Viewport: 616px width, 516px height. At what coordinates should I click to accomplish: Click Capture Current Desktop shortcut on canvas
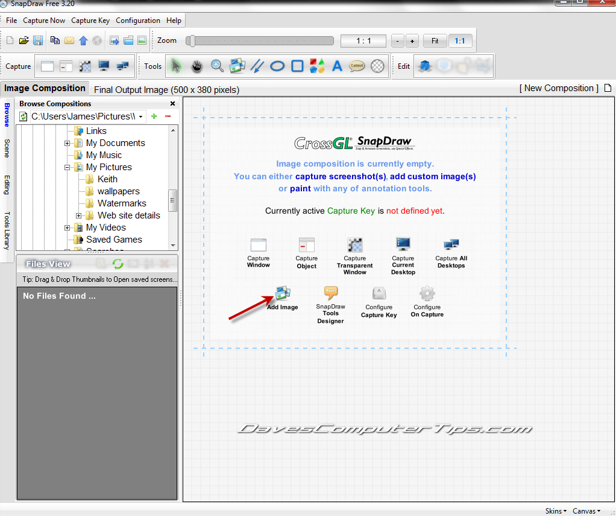[403, 256]
